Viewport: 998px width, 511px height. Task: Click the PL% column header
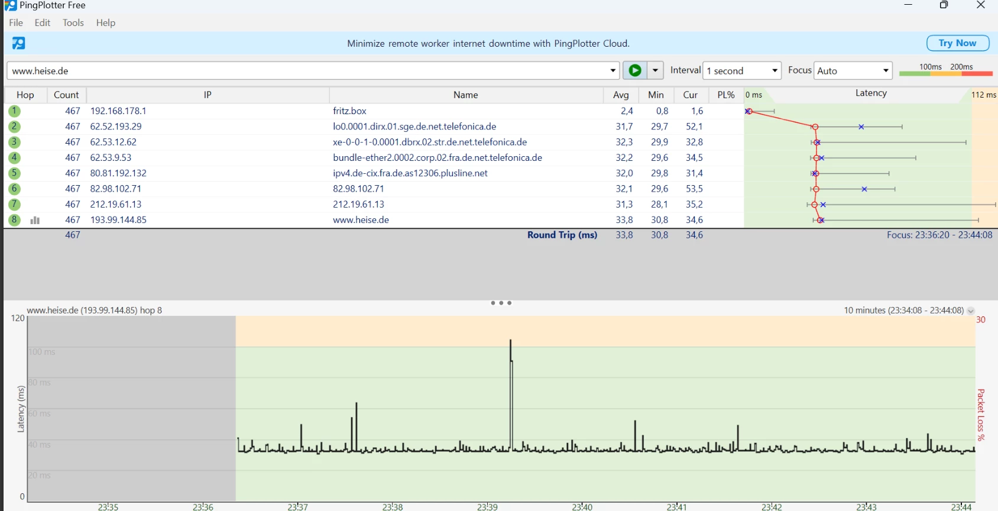point(725,95)
